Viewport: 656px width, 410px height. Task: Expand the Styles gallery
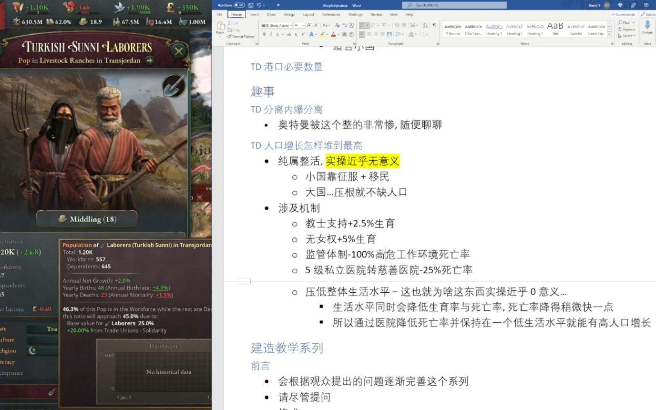[x=609, y=35]
